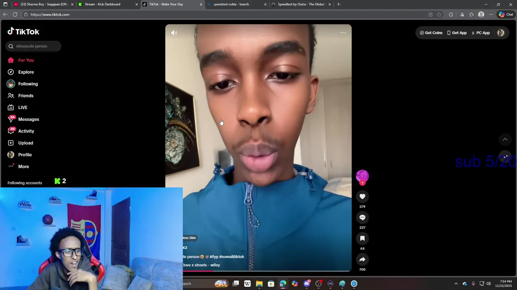Open comments via speech bubble icon

[362, 217]
